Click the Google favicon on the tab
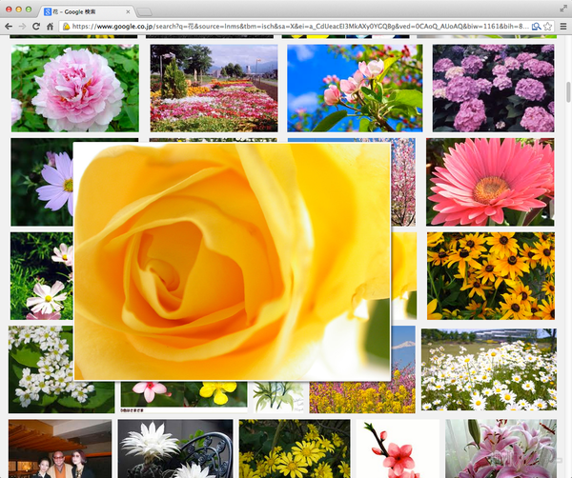The height and width of the screenshot is (478, 572). [48, 11]
